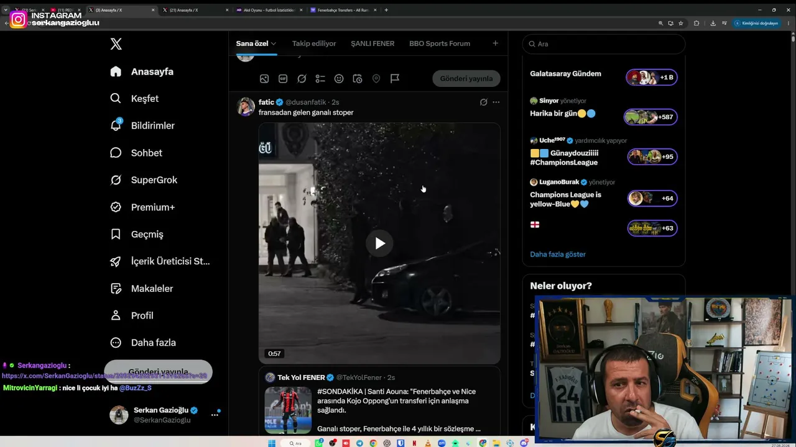Click the +587 listeners badge
This screenshot has width=796, height=447.
pos(650,117)
